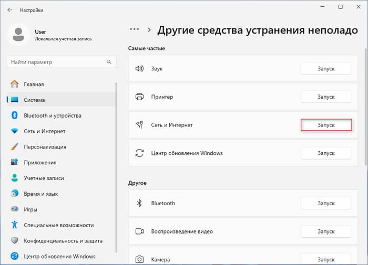Open Персонализация settings section
The width and height of the screenshot is (368, 265).
pyautogui.click(x=62, y=147)
